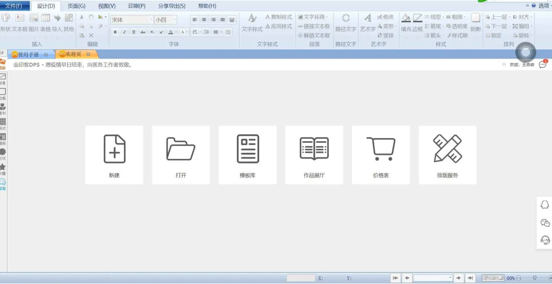
Task: Expand the 小四 font size dropdown
Action: tap(175, 20)
